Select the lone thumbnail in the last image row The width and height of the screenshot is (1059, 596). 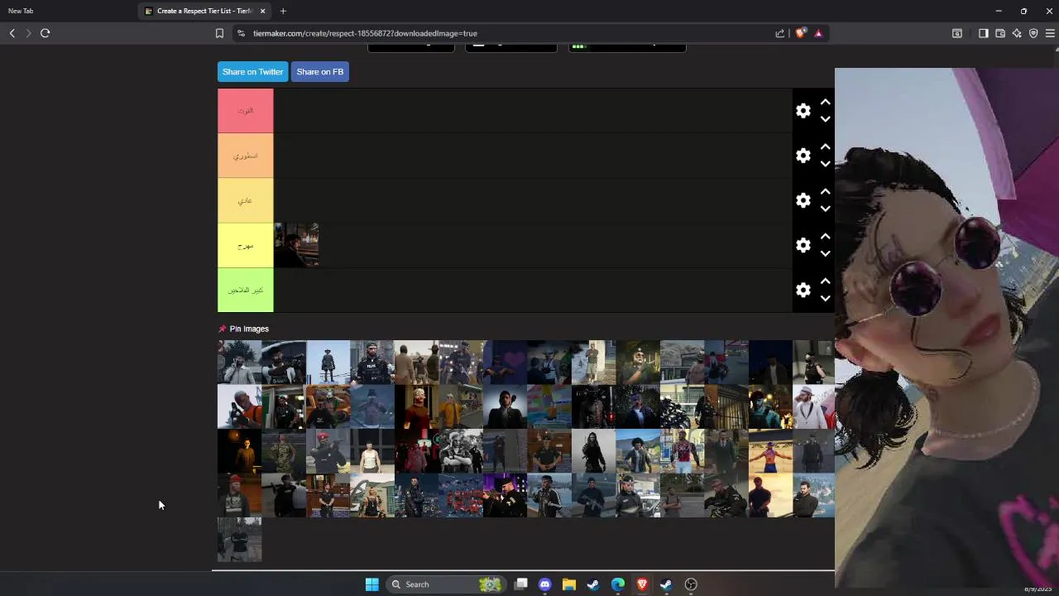coord(239,540)
